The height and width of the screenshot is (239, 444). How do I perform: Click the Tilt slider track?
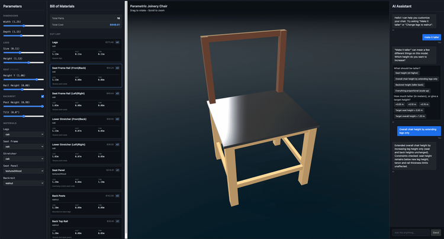(x=23, y=117)
